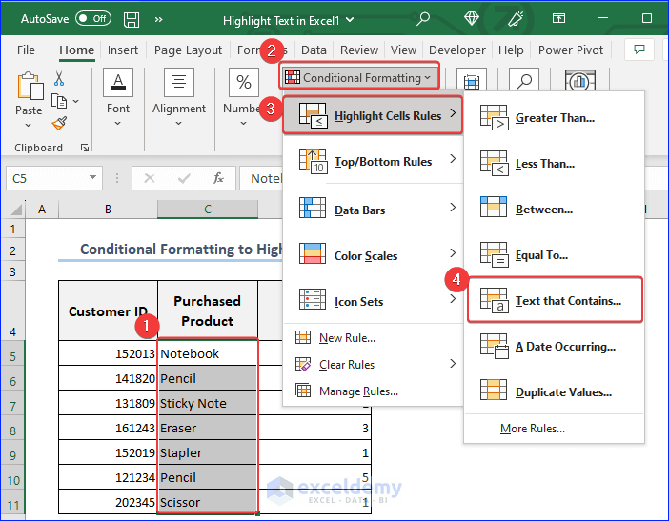
Task: Open the Developer ribbon tab
Action: tap(456, 50)
